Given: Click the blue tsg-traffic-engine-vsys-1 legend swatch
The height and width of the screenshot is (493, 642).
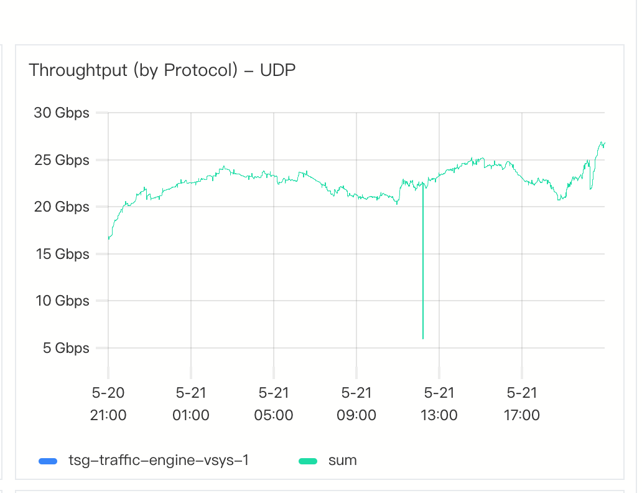Looking at the screenshot, I should point(47,461).
